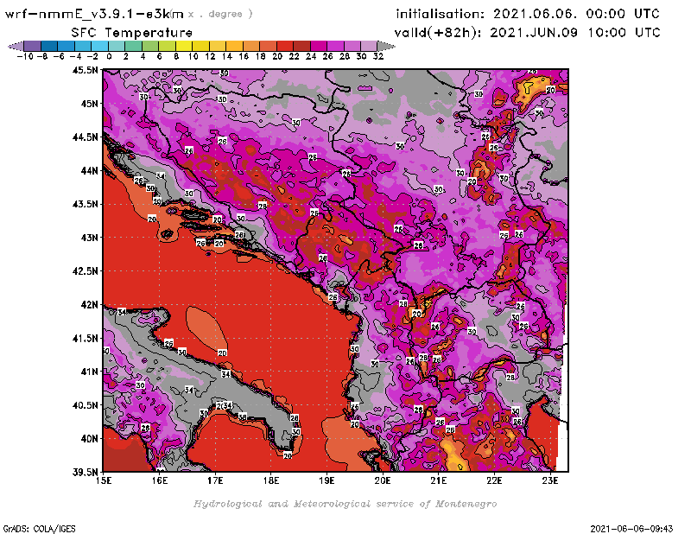Click the legend swatch between 28 and 30
This screenshot has width=691, height=534.
[x=352, y=46]
